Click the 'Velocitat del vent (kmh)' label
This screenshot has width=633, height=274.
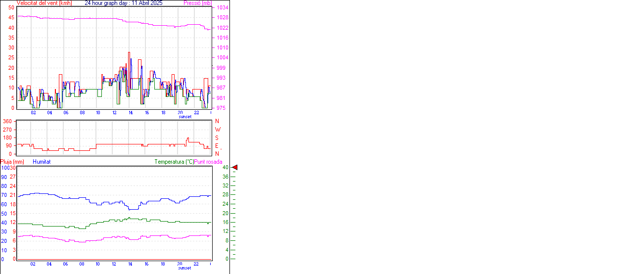[x=44, y=3]
